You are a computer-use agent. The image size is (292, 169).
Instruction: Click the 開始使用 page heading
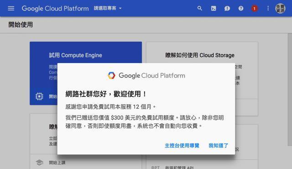[21, 25]
